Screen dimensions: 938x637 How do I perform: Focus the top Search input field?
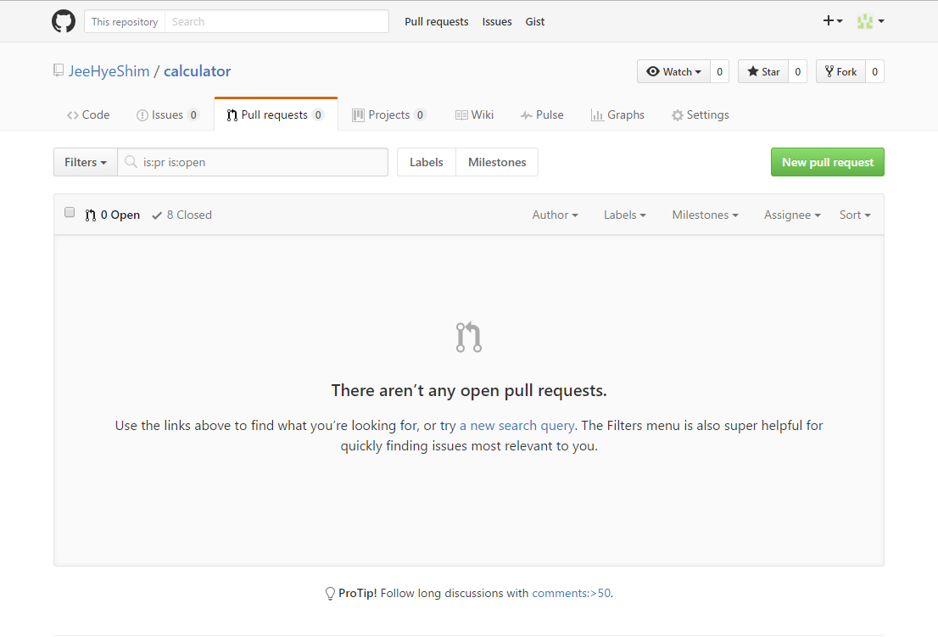276,21
